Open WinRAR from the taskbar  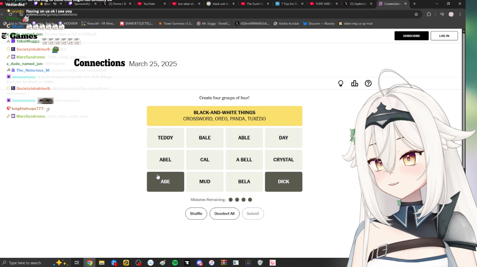click(224, 263)
